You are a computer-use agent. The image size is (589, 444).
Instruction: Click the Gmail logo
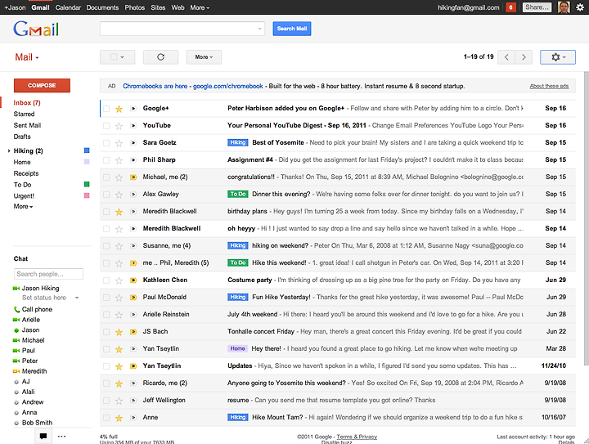(x=36, y=29)
